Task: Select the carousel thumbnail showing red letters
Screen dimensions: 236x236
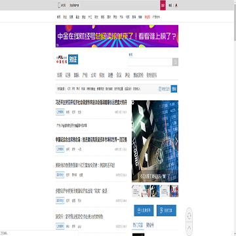Action: 174,191
